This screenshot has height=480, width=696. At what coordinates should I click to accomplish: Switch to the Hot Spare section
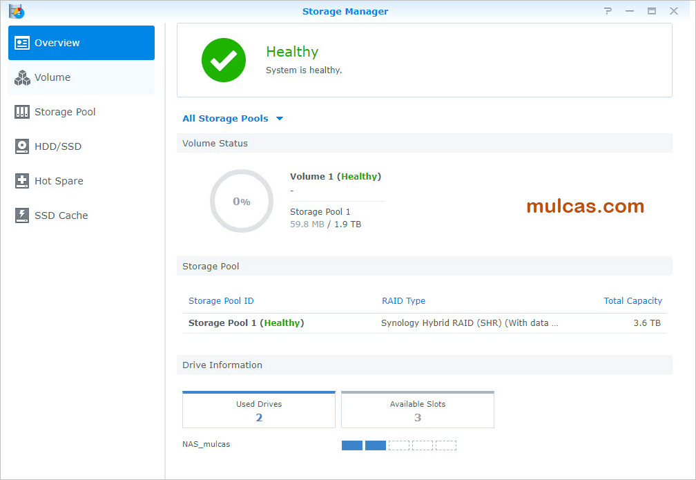[59, 181]
